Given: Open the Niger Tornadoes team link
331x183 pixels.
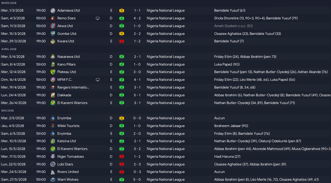Looking at the screenshot, I should (x=71, y=156).
